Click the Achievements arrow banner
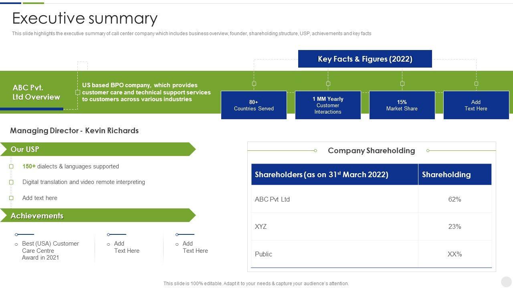The height and width of the screenshot is (288, 513). [x=96, y=216]
